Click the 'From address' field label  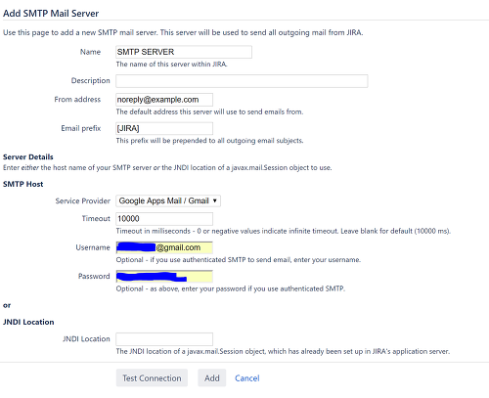tap(77, 100)
